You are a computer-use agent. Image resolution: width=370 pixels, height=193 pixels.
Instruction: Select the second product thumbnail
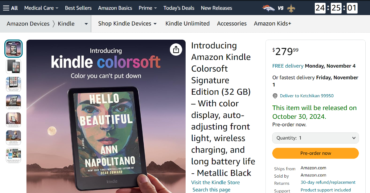click(13, 66)
